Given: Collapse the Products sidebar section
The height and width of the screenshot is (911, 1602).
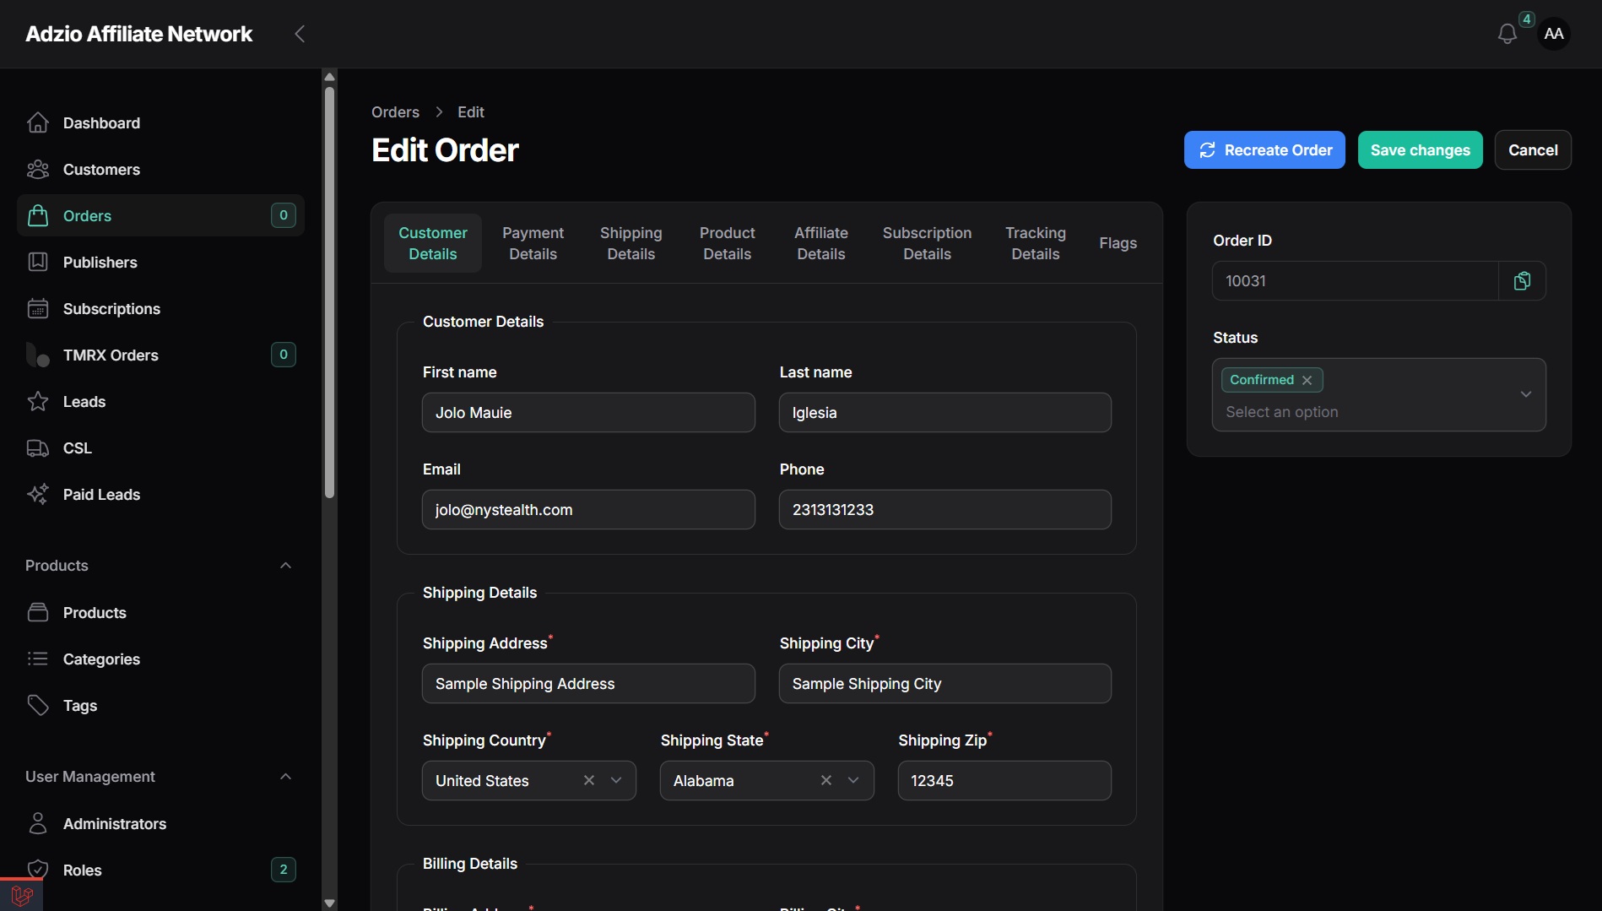Looking at the screenshot, I should pyautogui.click(x=285, y=566).
